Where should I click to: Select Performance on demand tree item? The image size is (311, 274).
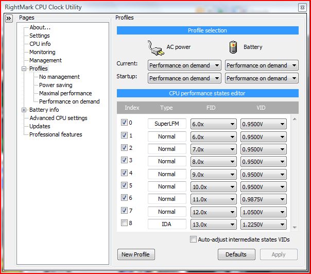(x=69, y=101)
